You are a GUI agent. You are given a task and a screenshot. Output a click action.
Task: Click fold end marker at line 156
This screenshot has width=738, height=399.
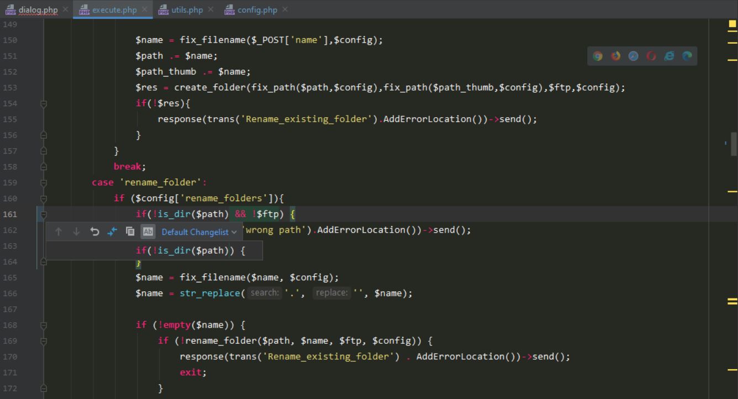pyautogui.click(x=44, y=135)
